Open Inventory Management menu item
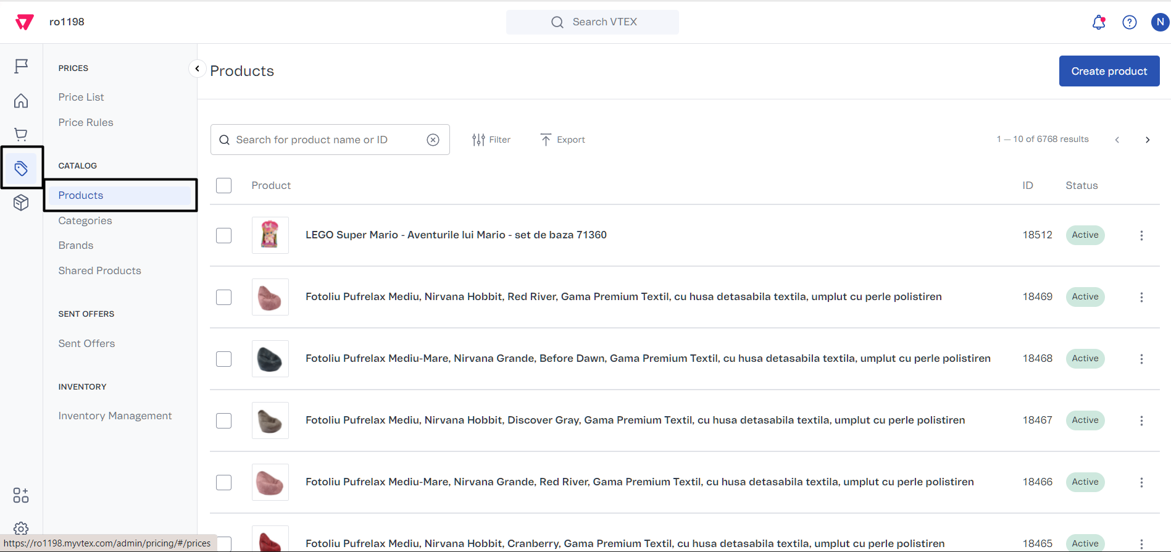This screenshot has width=1171, height=552. (x=115, y=416)
